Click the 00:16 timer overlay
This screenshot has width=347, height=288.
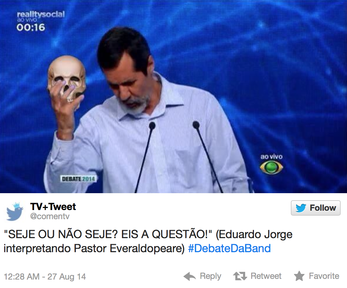(x=31, y=27)
